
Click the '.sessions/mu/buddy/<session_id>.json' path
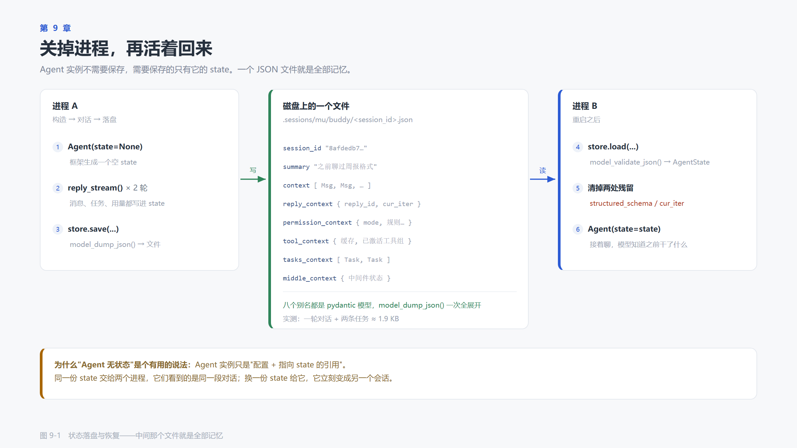348,119
